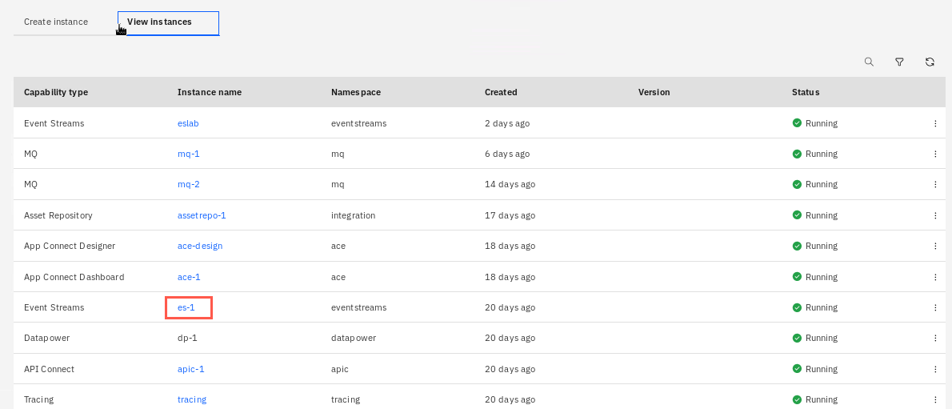Viewport: 952px width, 409px height.
Task: Click Running status icon for tracing
Action: (x=797, y=400)
